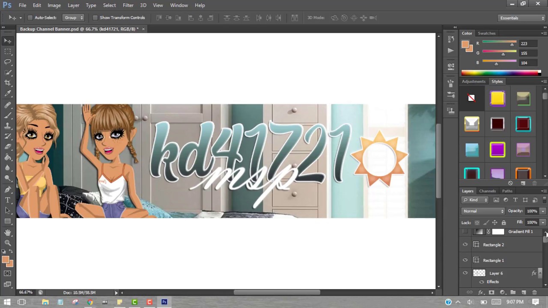Hide the Rectangle 1 layer

pyautogui.click(x=465, y=260)
